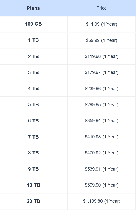Screen dimensions: 136x210
Task: Select the 10 TB plan cell
Action: 33,185
